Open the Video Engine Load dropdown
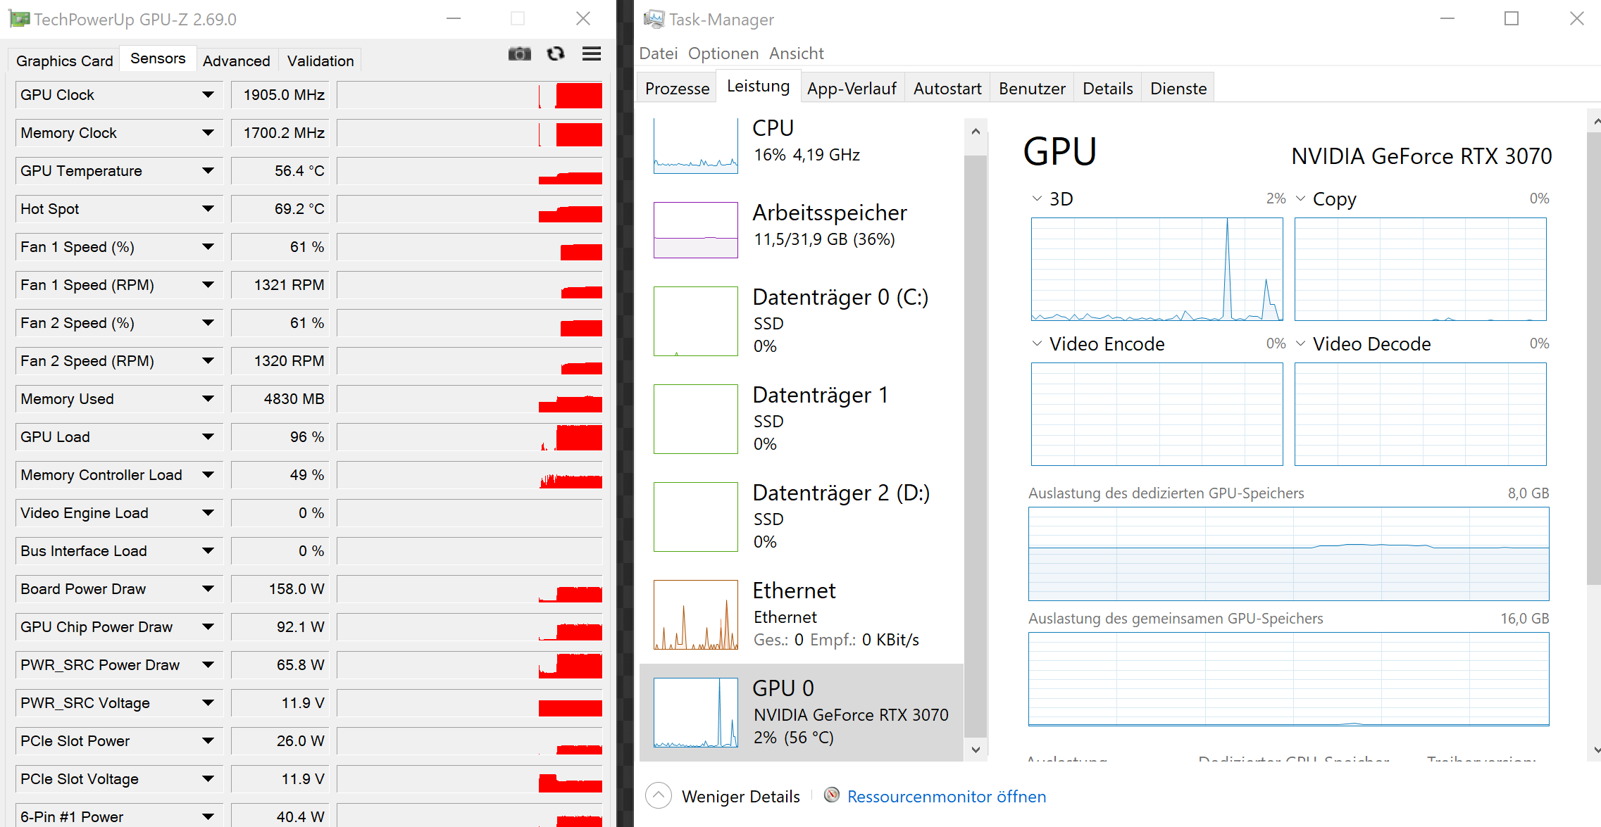 208,512
